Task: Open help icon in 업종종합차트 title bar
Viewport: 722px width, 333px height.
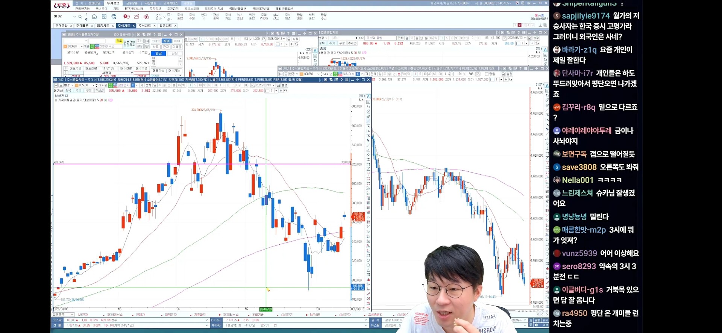Action: (519, 33)
